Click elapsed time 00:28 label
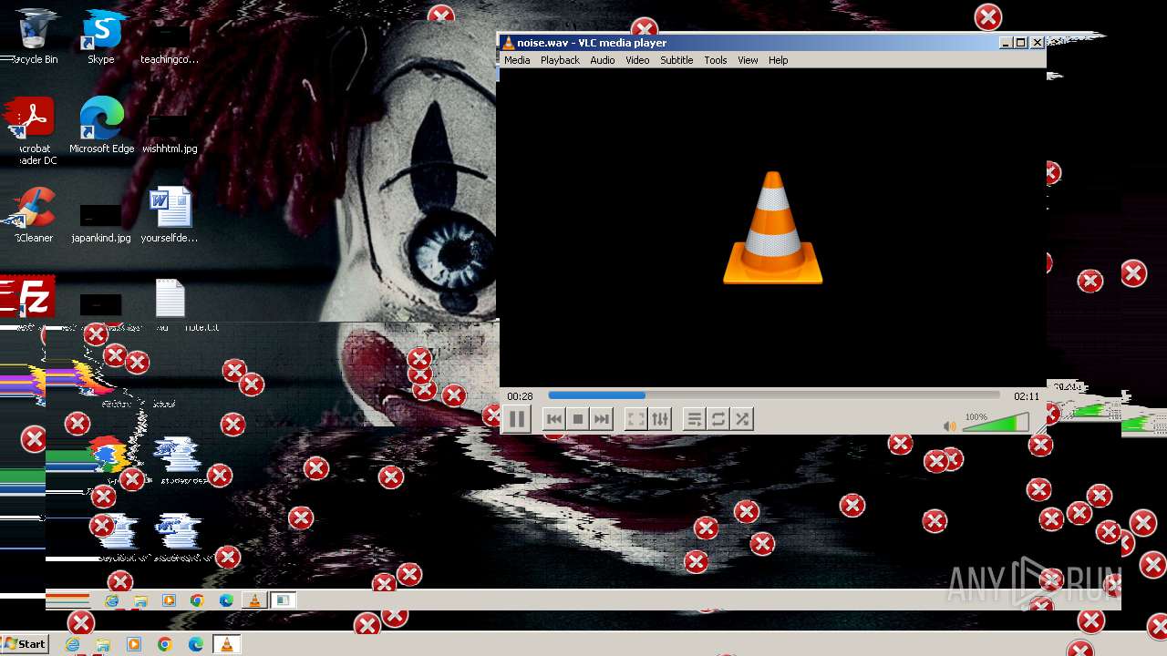This screenshot has width=1167, height=656. pos(520,396)
